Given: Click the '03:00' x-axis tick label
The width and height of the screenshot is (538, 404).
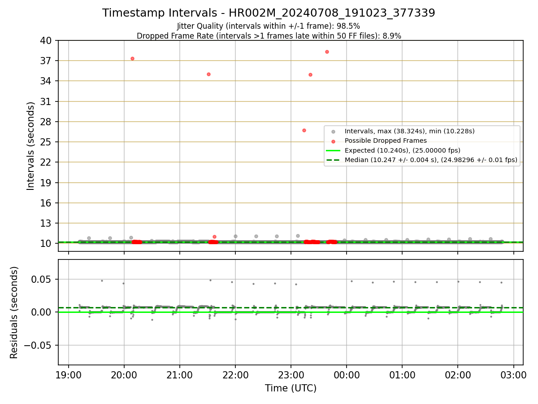Looking at the screenshot, I should [513, 375].
